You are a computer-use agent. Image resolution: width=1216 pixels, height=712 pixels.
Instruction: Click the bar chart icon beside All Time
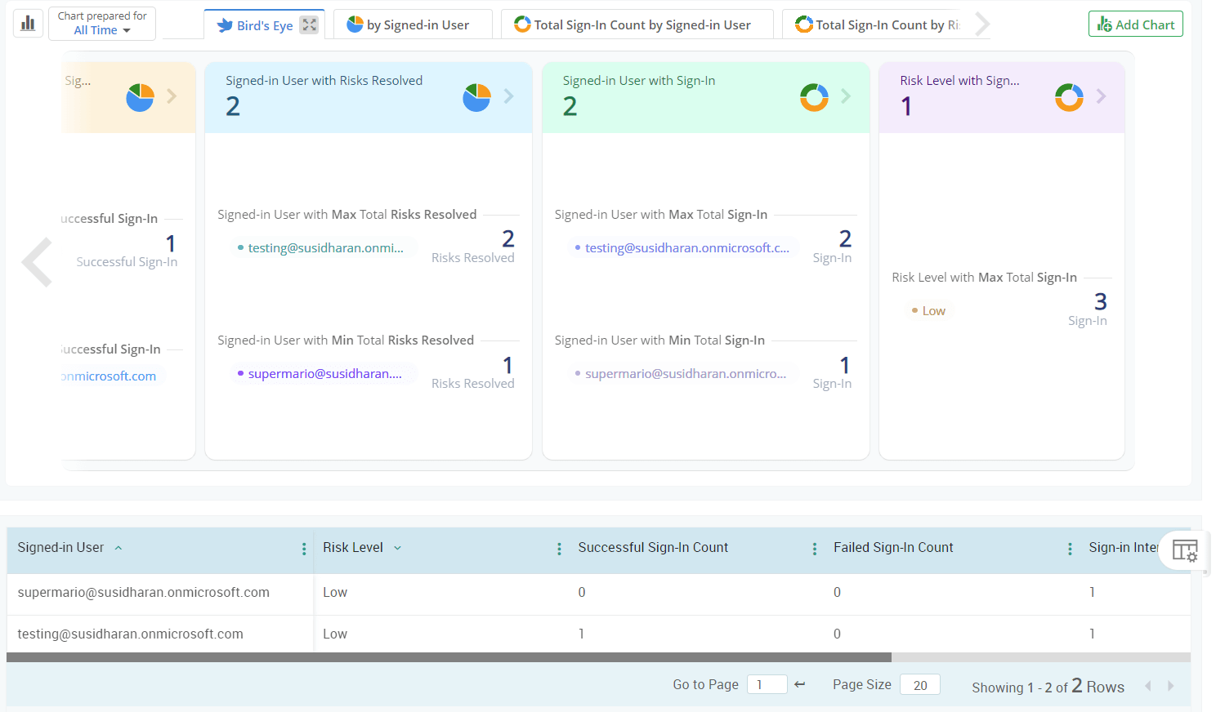pos(28,23)
